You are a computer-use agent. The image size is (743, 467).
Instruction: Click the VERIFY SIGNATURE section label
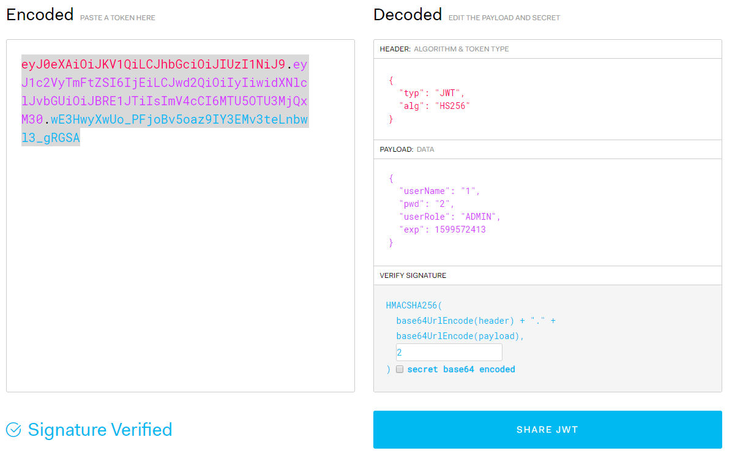click(x=413, y=275)
